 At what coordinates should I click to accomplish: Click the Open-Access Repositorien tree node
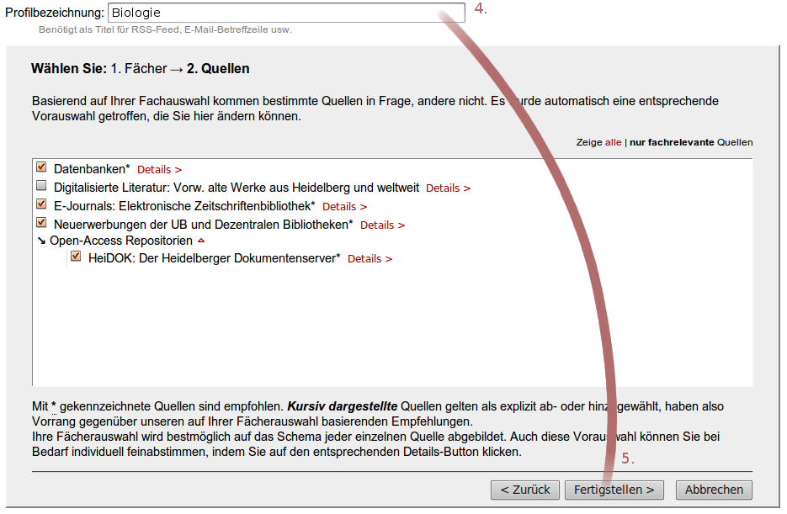[x=121, y=241]
